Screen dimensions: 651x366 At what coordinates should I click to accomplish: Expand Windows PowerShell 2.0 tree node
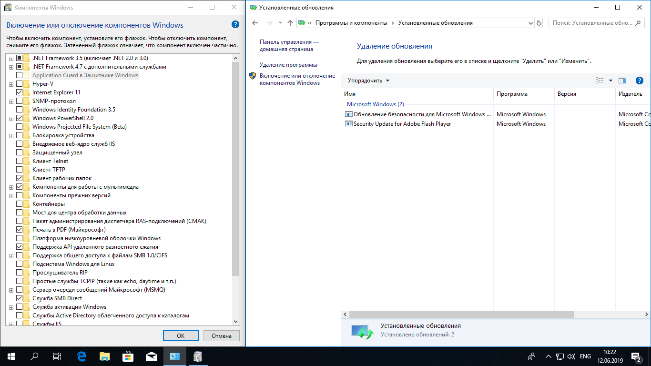11,118
